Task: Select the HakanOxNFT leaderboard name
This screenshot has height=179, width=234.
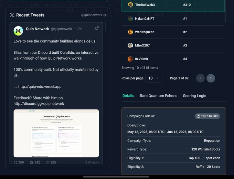Action: (145, 19)
